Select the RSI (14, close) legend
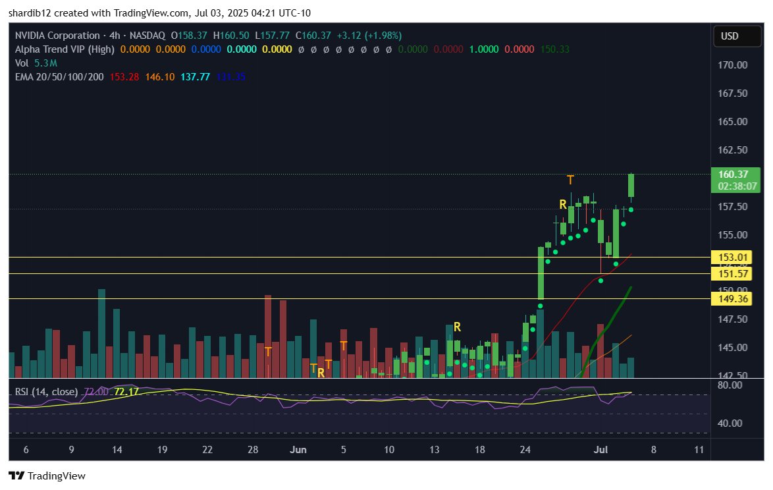The width and height of the screenshot is (773, 490). (46, 391)
